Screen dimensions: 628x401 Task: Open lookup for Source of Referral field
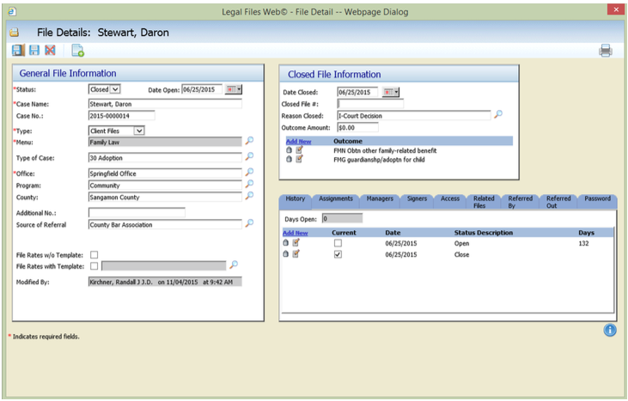(x=249, y=223)
